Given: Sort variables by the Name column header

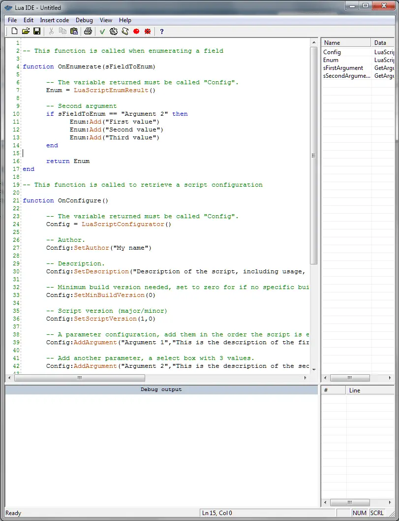Looking at the screenshot, I should (346, 42).
